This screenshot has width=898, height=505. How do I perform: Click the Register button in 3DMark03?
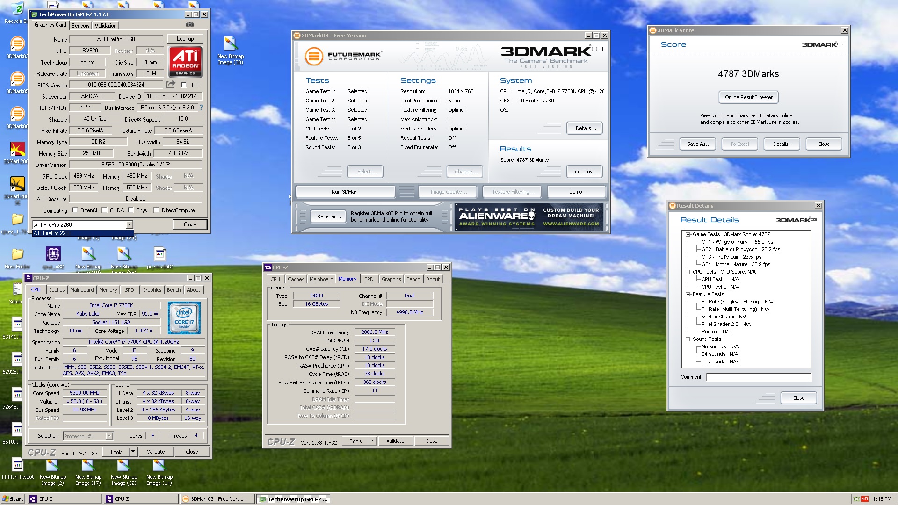(x=329, y=216)
